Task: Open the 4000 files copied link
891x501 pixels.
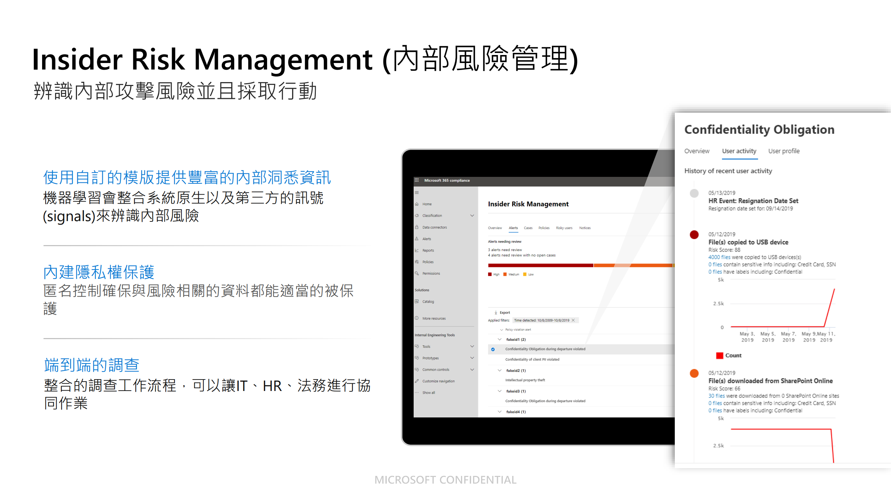Action: point(719,257)
